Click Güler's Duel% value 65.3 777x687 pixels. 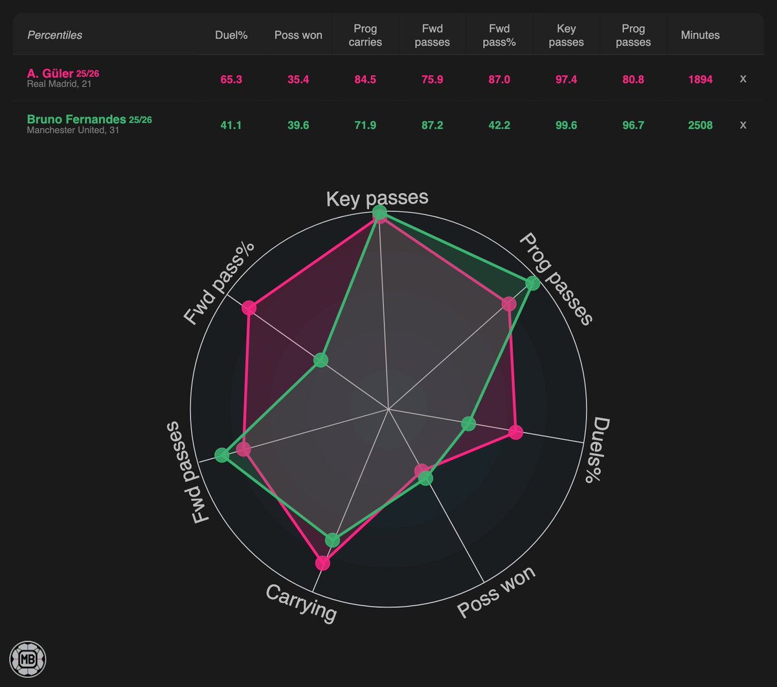(x=231, y=79)
